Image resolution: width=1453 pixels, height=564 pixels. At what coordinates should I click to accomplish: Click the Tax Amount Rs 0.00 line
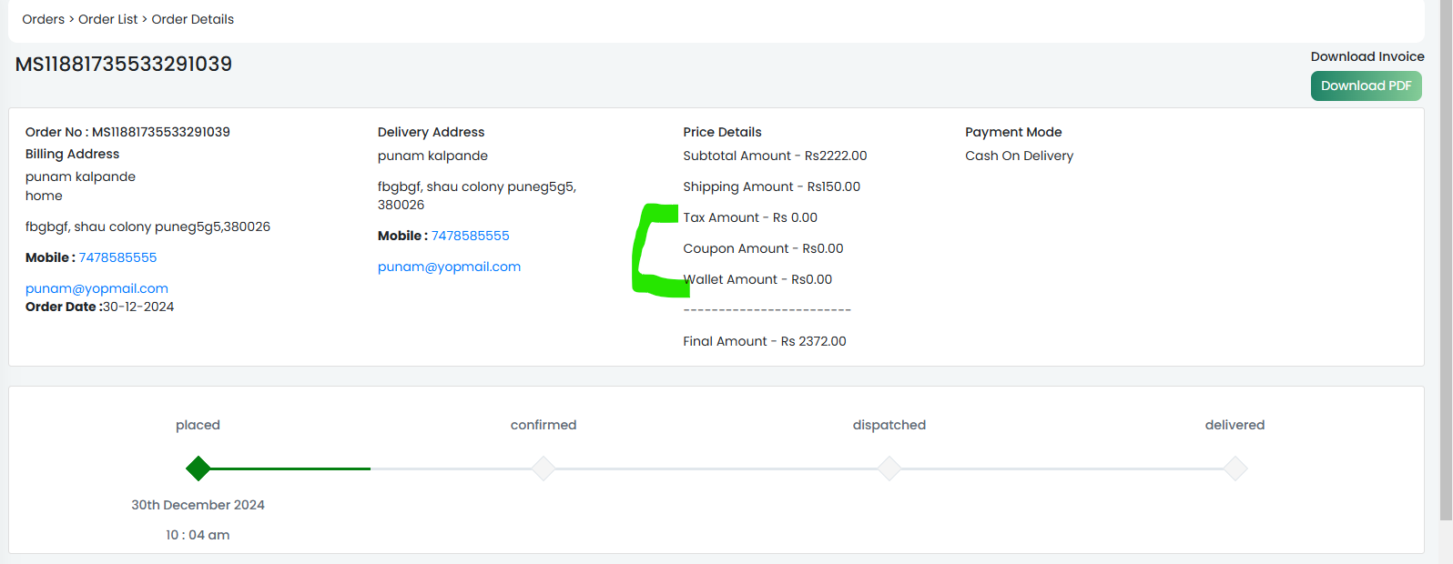point(750,217)
